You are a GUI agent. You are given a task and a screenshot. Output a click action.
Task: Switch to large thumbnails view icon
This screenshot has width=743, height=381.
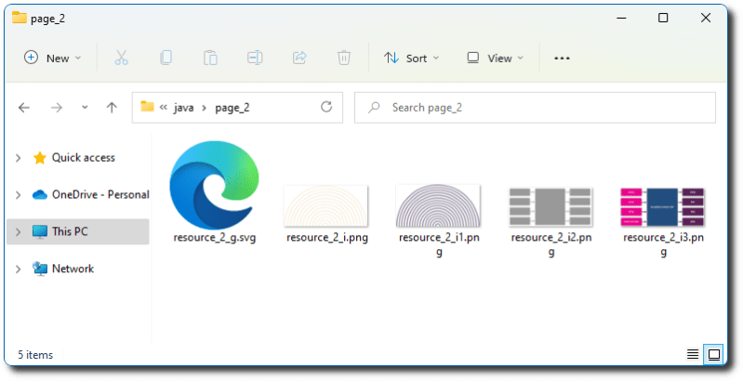point(714,354)
